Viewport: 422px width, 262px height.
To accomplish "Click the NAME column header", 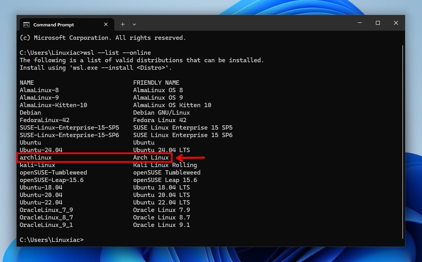I will click(27, 83).
